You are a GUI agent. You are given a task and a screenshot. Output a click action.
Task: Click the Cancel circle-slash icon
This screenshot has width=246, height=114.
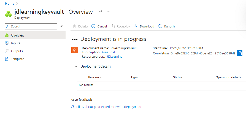click(93, 26)
